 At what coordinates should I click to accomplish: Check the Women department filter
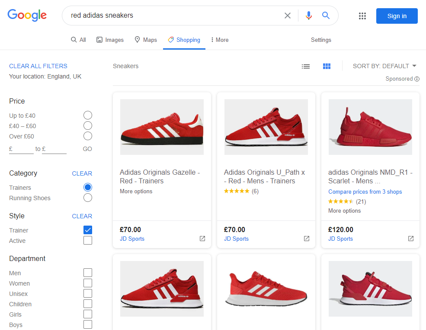click(x=88, y=283)
